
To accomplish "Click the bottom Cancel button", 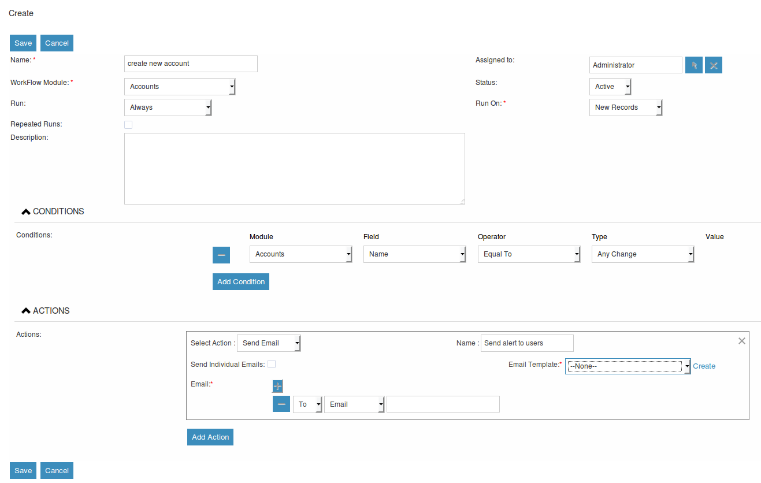I will [57, 470].
